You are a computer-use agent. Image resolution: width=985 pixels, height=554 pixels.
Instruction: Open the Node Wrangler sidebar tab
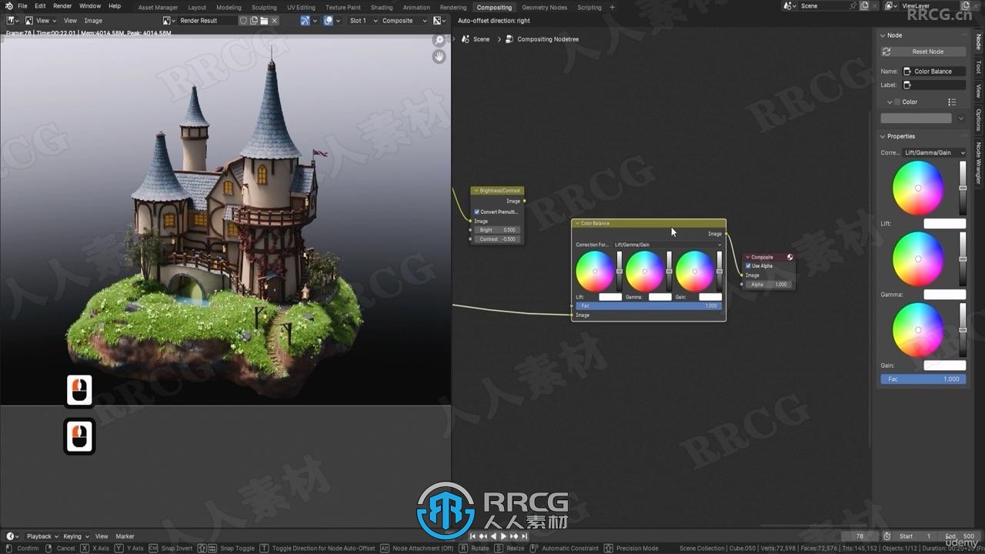[979, 162]
